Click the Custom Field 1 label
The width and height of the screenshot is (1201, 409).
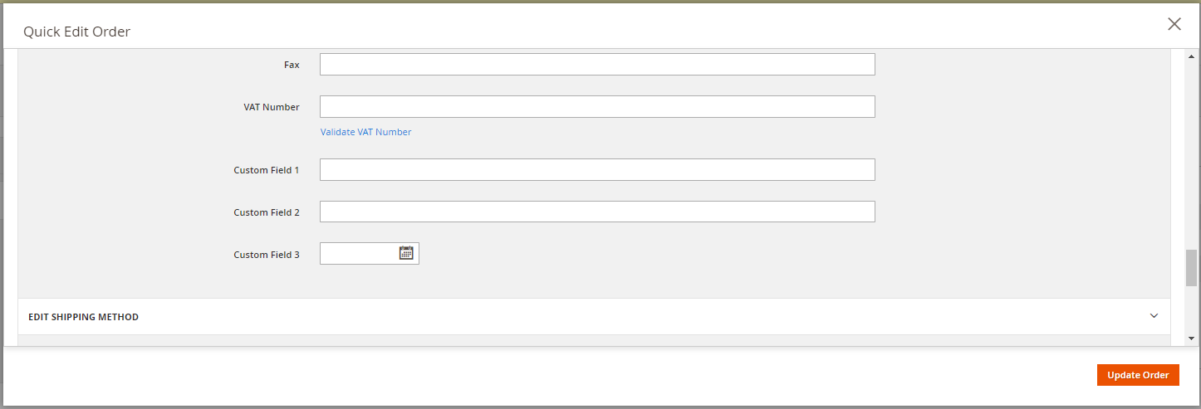tap(267, 170)
